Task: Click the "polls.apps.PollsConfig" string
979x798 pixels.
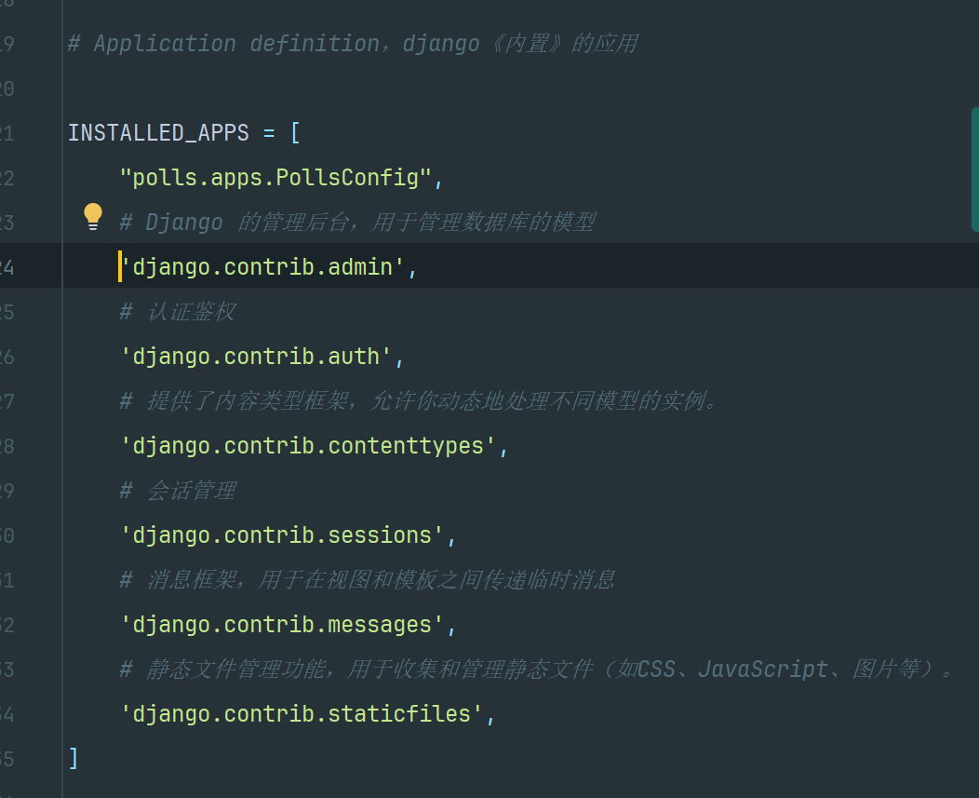Action: (275, 178)
